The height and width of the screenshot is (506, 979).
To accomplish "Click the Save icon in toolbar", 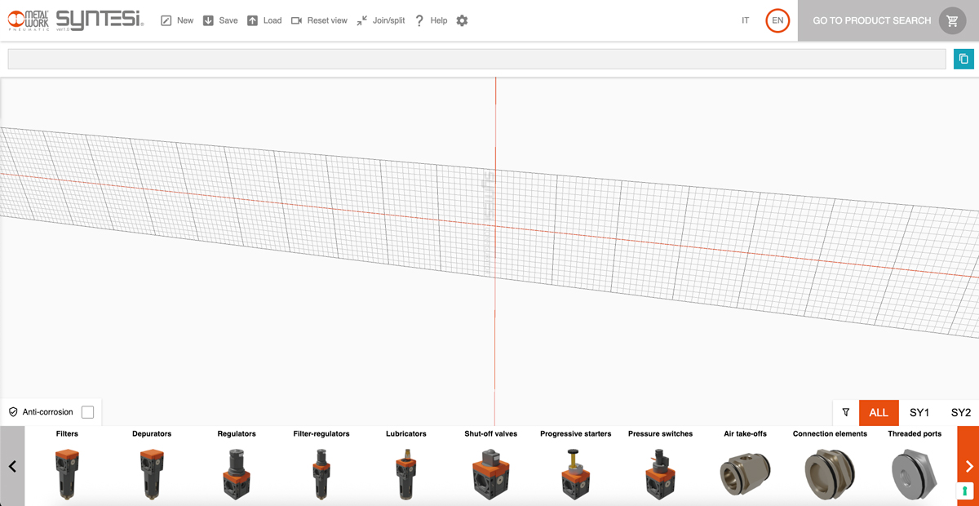I will click(208, 20).
